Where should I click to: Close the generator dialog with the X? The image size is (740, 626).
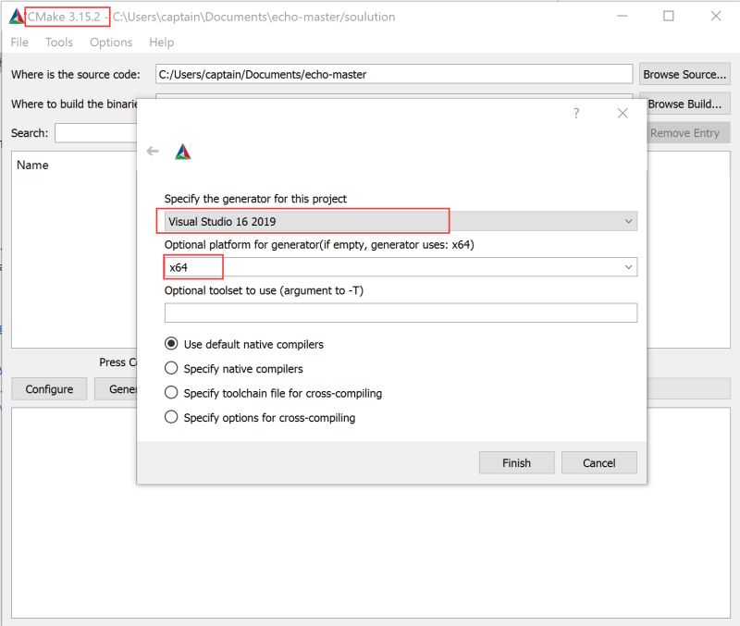[x=623, y=113]
